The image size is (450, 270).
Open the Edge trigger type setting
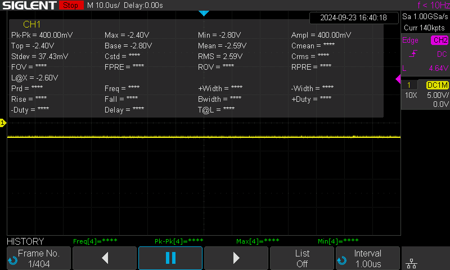(x=411, y=40)
